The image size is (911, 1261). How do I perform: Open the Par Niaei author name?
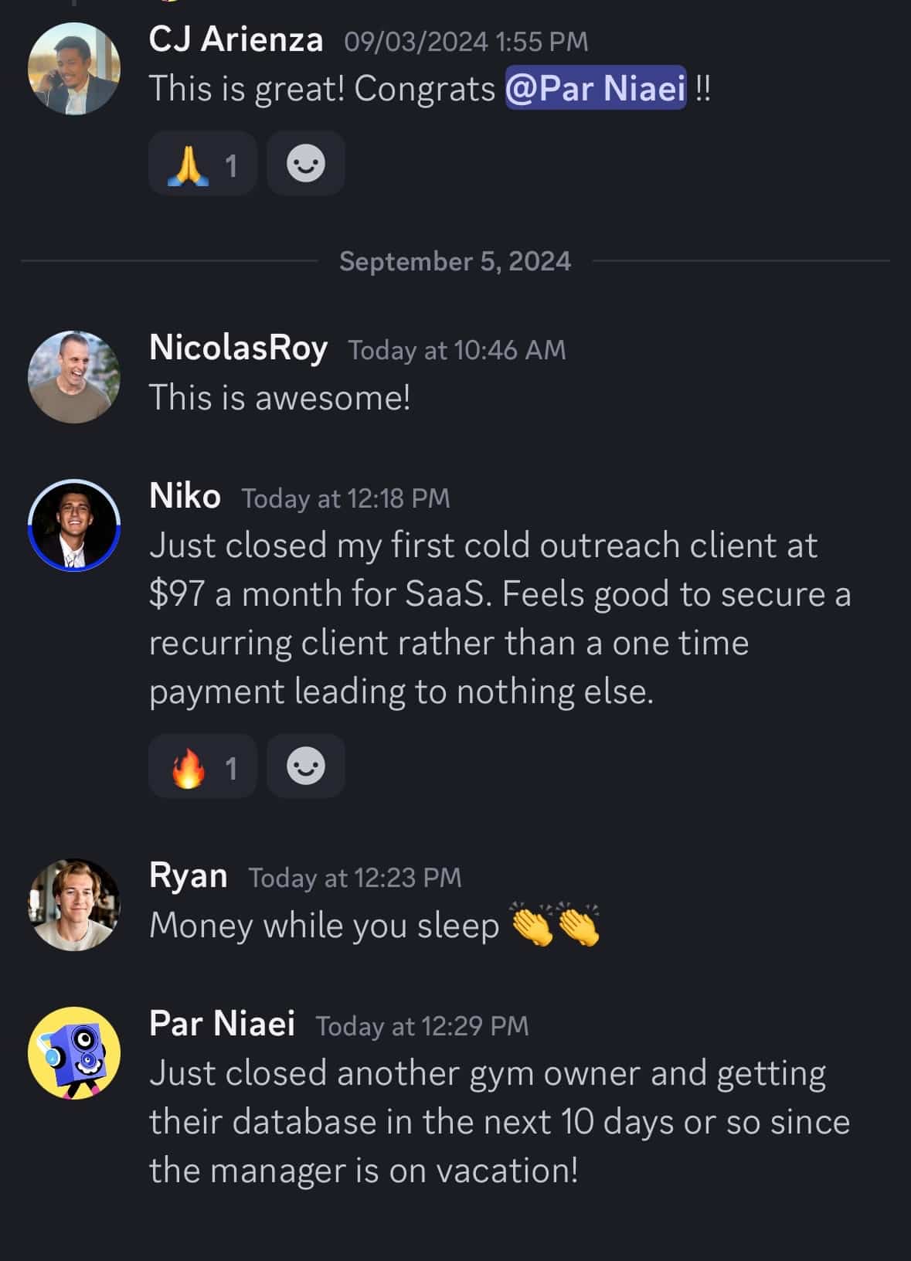pos(222,1024)
